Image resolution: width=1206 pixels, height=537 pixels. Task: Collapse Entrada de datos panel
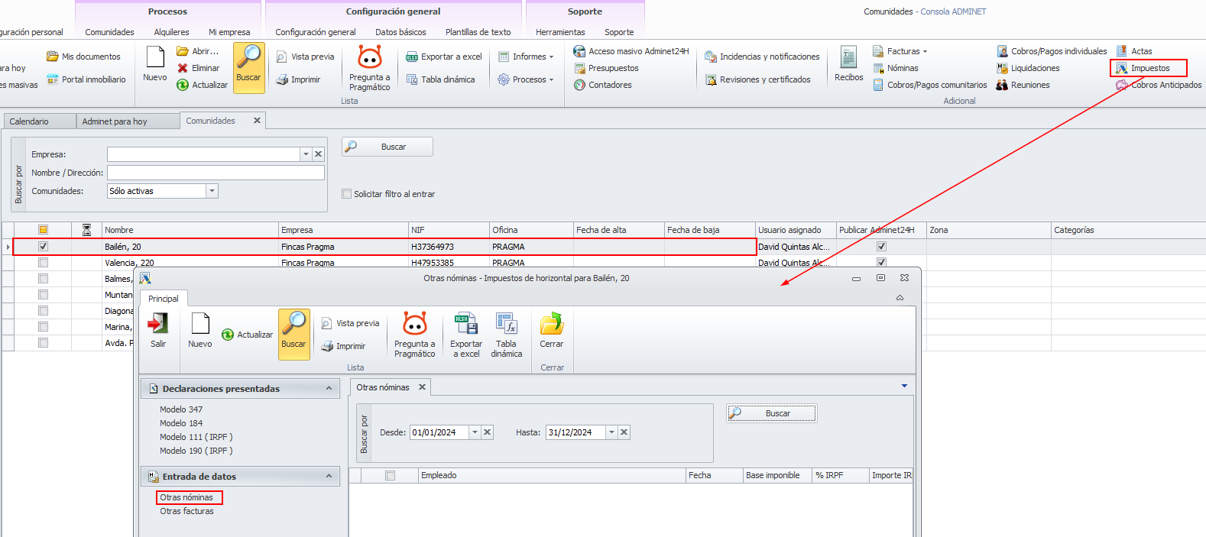[x=329, y=477]
